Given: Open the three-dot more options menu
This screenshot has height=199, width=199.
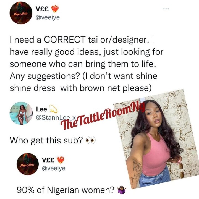Looking at the screenshot, I should [x=166, y=9].
